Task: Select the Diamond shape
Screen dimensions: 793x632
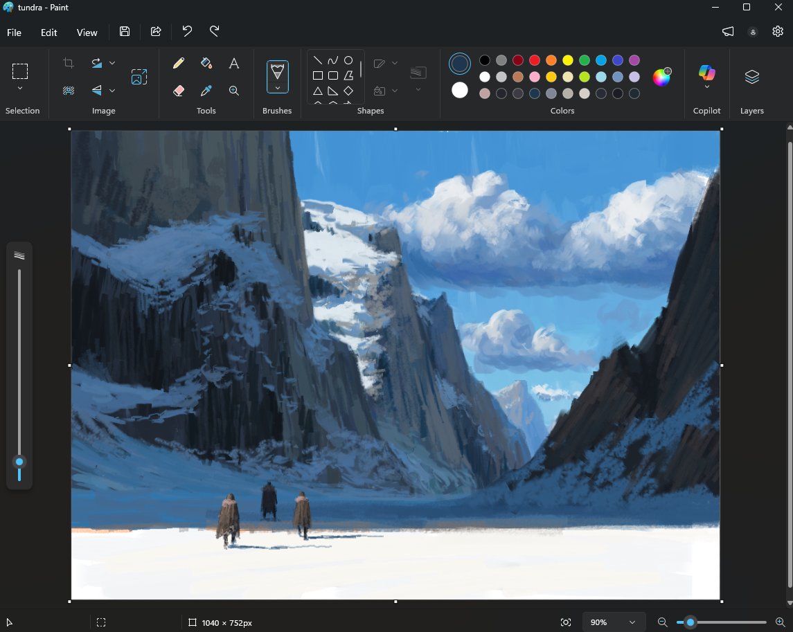Action: [x=348, y=91]
